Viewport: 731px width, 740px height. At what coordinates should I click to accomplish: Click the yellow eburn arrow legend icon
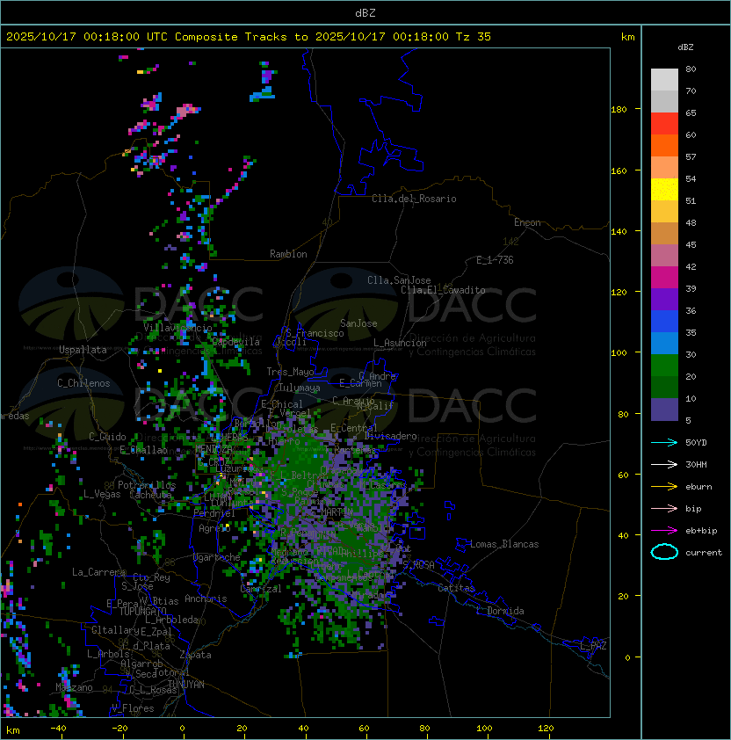point(664,487)
